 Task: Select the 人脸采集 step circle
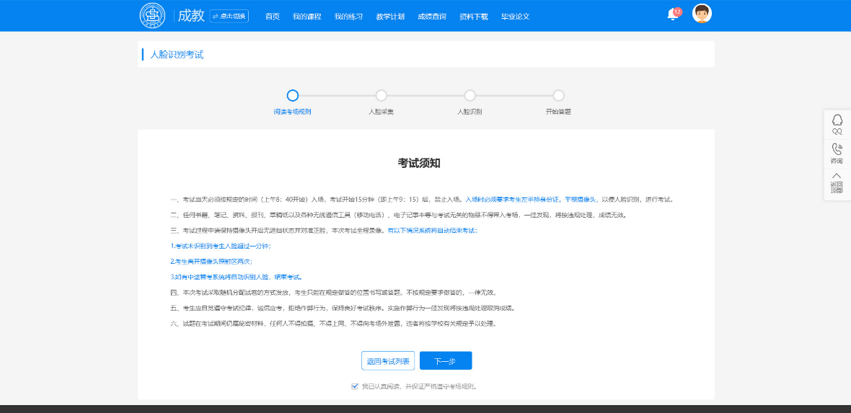tap(381, 95)
